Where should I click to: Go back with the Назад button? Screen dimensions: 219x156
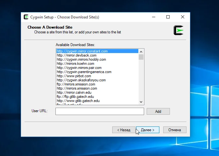124,130
